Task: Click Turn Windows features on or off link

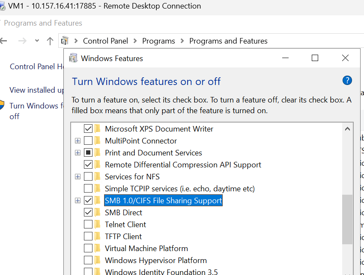Action: (x=36, y=111)
